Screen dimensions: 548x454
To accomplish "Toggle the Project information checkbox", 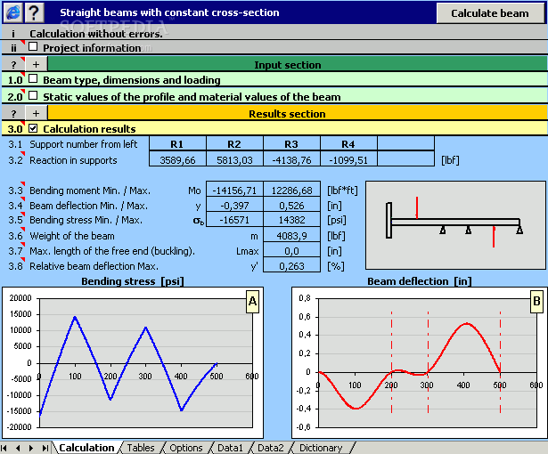I will pos(33,46).
